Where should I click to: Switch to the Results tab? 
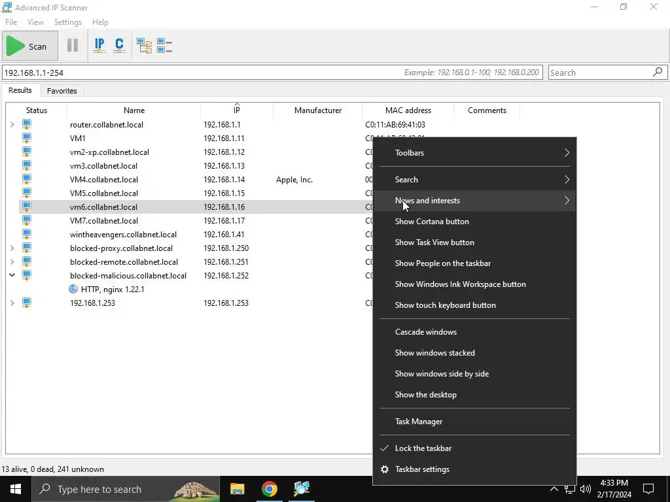tap(20, 90)
